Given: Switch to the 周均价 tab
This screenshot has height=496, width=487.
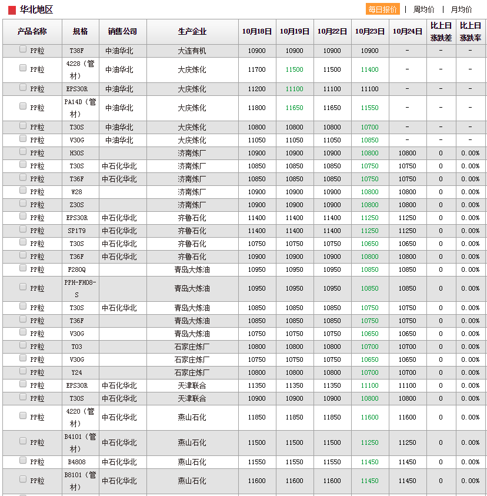Looking at the screenshot, I should [x=423, y=9].
